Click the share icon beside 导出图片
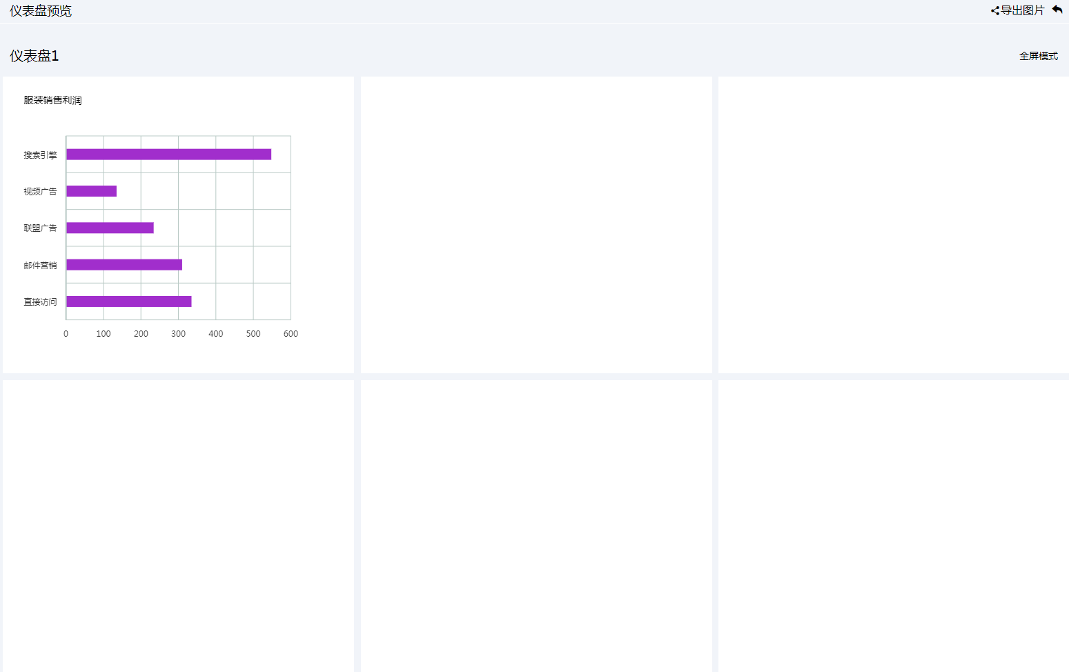 pyautogui.click(x=994, y=11)
